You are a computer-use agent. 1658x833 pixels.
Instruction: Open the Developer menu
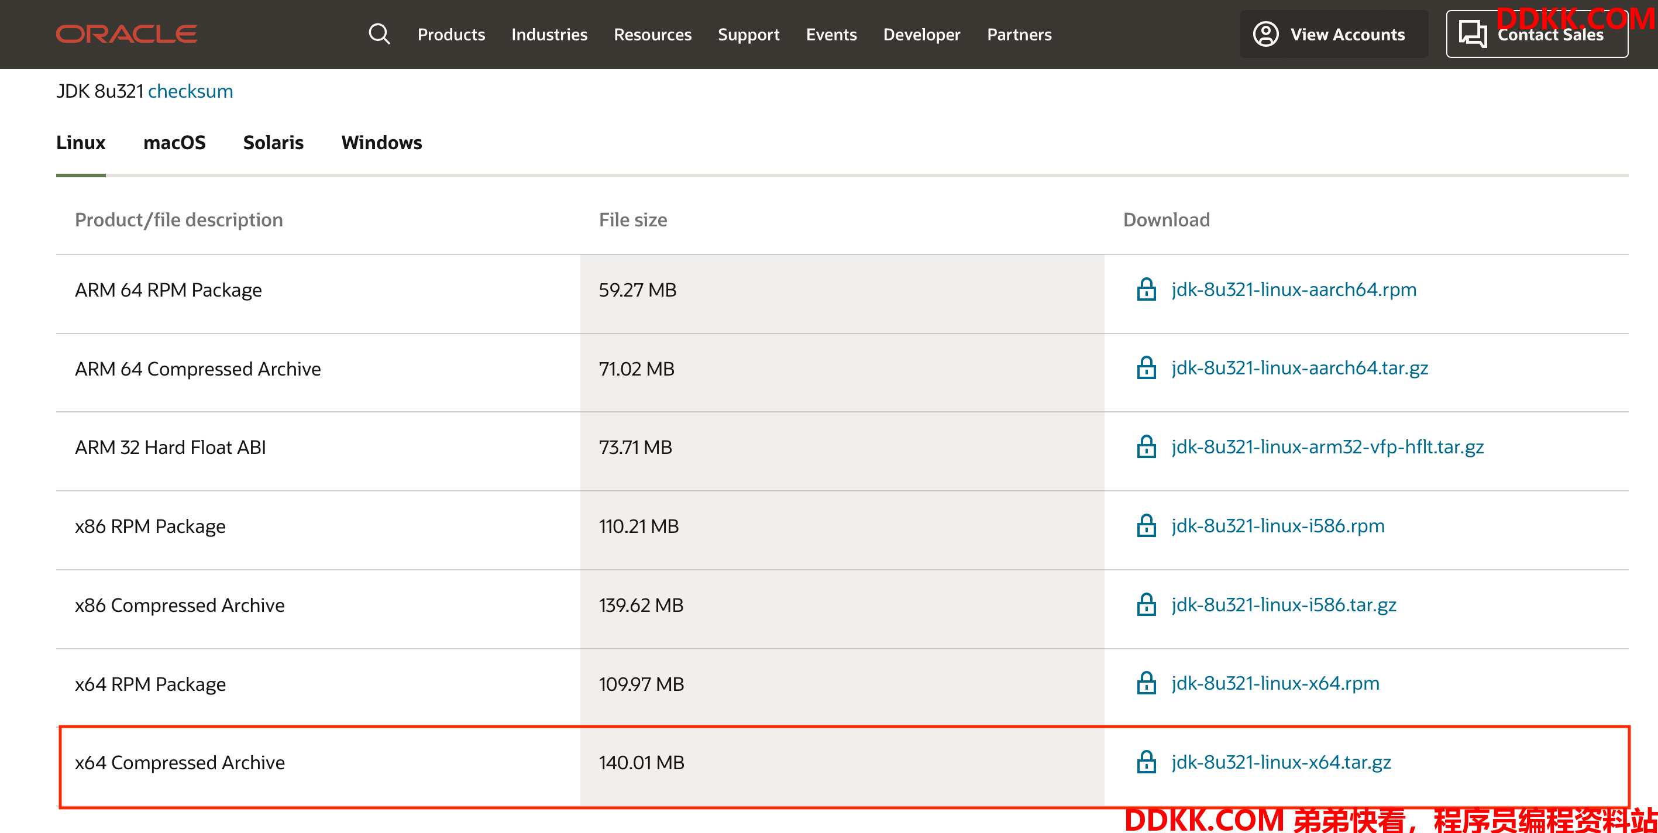pos(921,34)
